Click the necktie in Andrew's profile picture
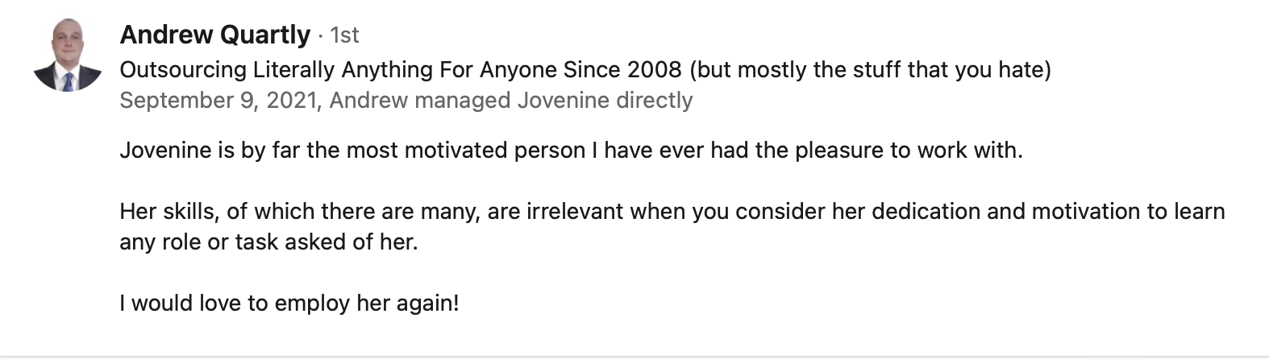Image resolution: width=1269 pixels, height=359 pixels. 69,81
